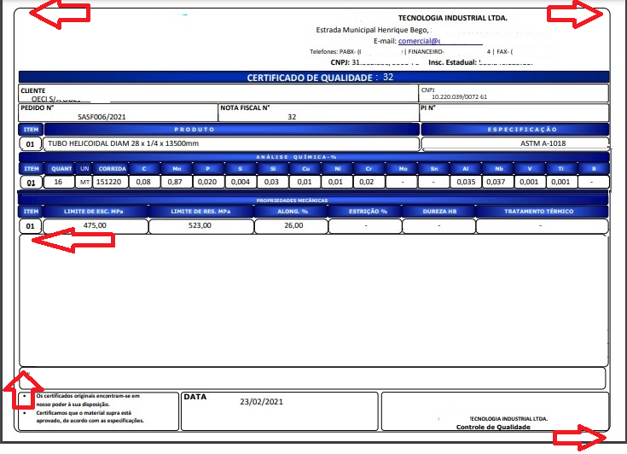Select the date '23/02/2021'
The image size is (627, 454).
pos(262,402)
